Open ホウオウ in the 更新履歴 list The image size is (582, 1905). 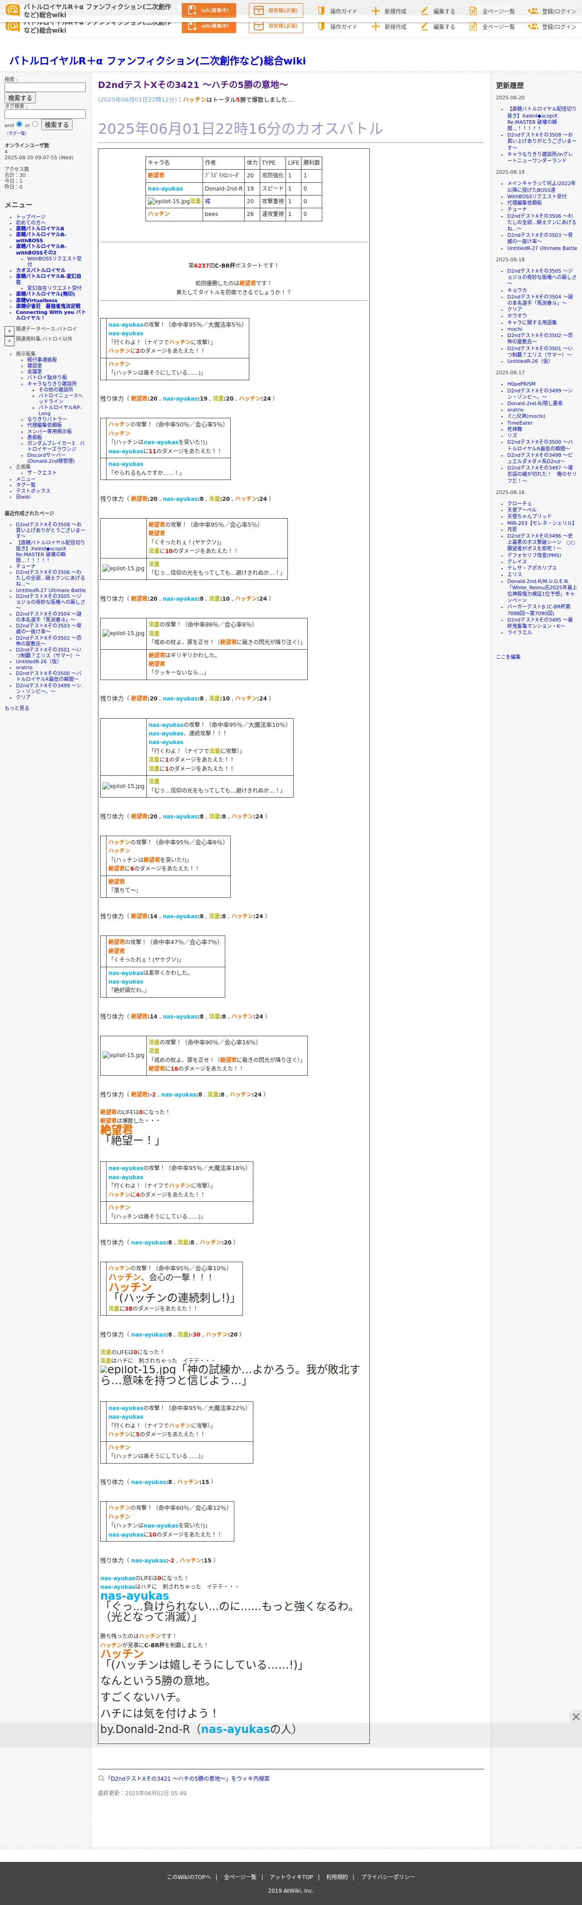[517, 316]
